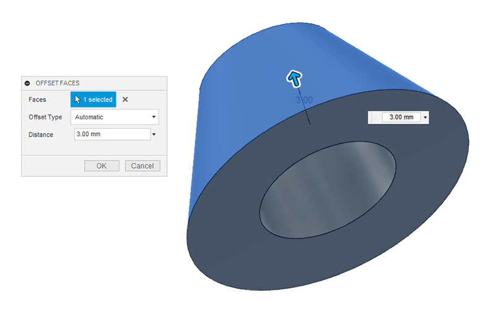Click the blue offset manipulator arrow

coord(295,78)
